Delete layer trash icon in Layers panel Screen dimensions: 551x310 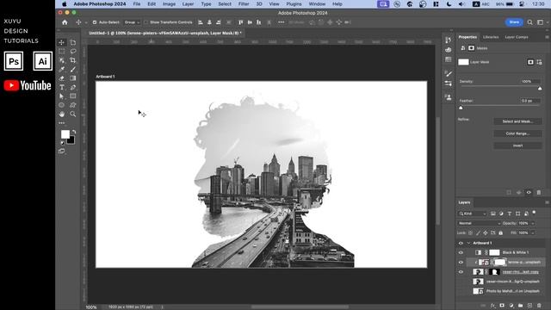[539, 306]
